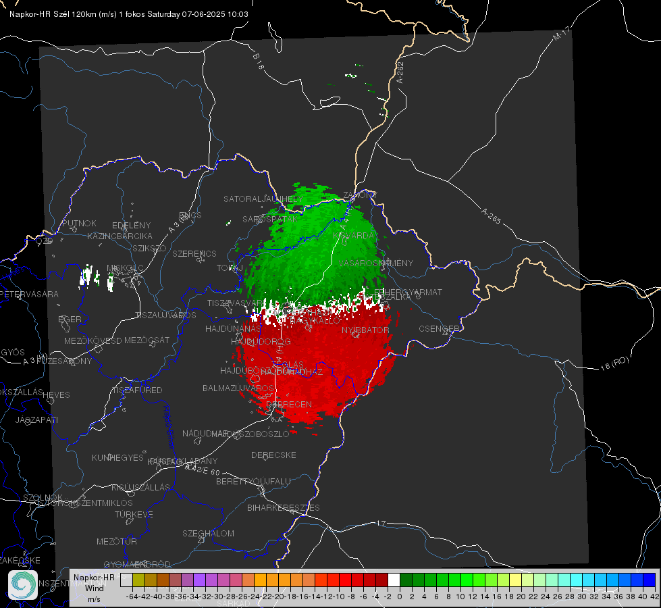Image resolution: width=661 pixels, height=608 pixels.
Task: Select the white swatch between -2 and 0
Action: (x=394, y=580)
